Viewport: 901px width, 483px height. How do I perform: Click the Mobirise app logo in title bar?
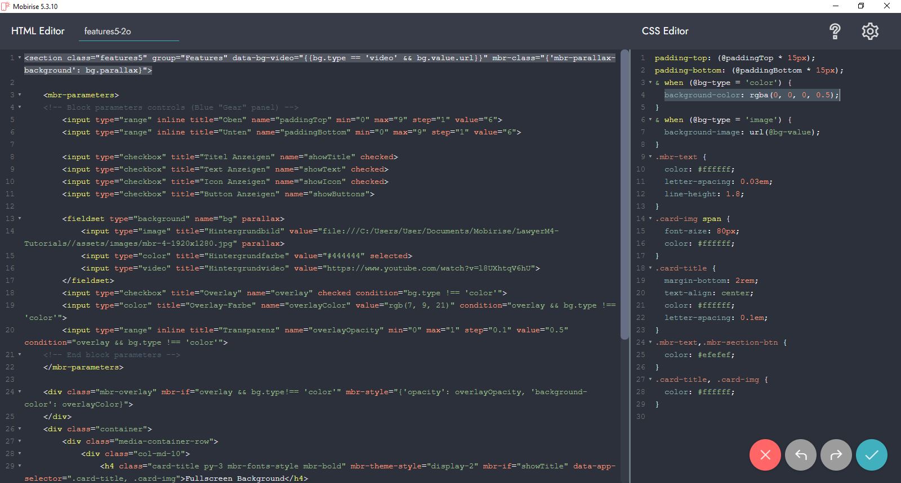point(6,6)
